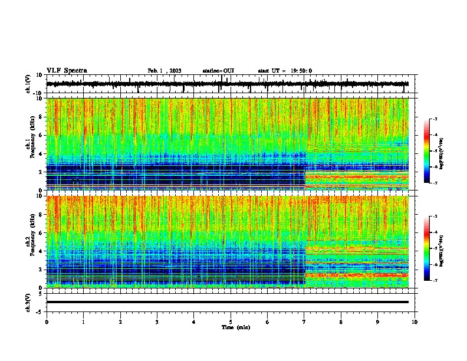
Task: Click the "6" tick on ch.1 frequency axis
Action: click(41, 135)
